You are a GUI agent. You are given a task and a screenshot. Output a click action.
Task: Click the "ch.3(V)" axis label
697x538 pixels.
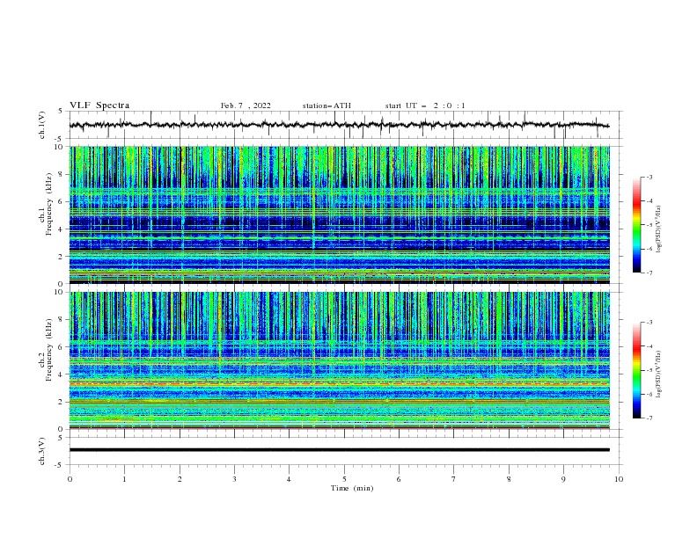(42, 451)
